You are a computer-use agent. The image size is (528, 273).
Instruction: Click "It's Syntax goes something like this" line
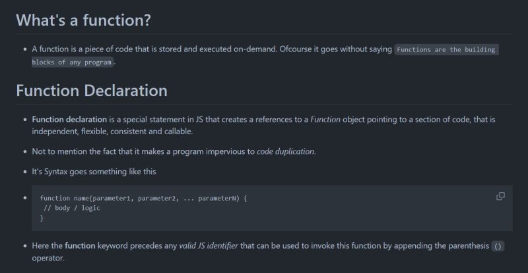(94, 172)
